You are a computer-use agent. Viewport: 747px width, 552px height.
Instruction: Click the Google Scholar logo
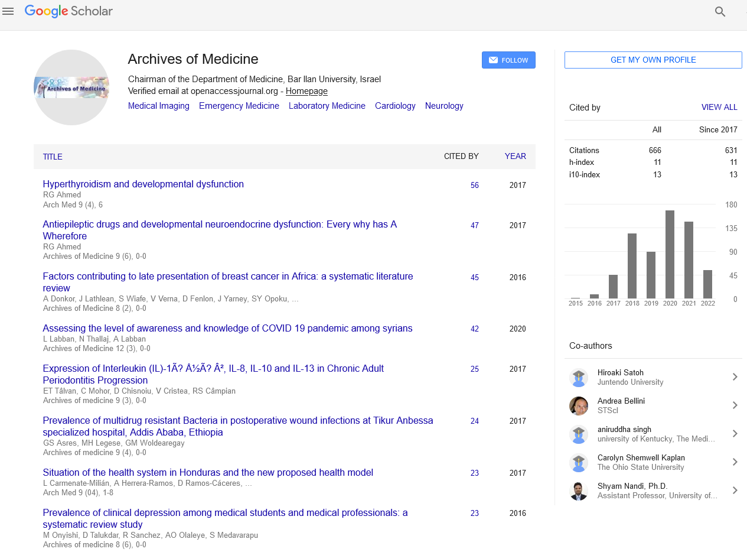click(68, 11)
